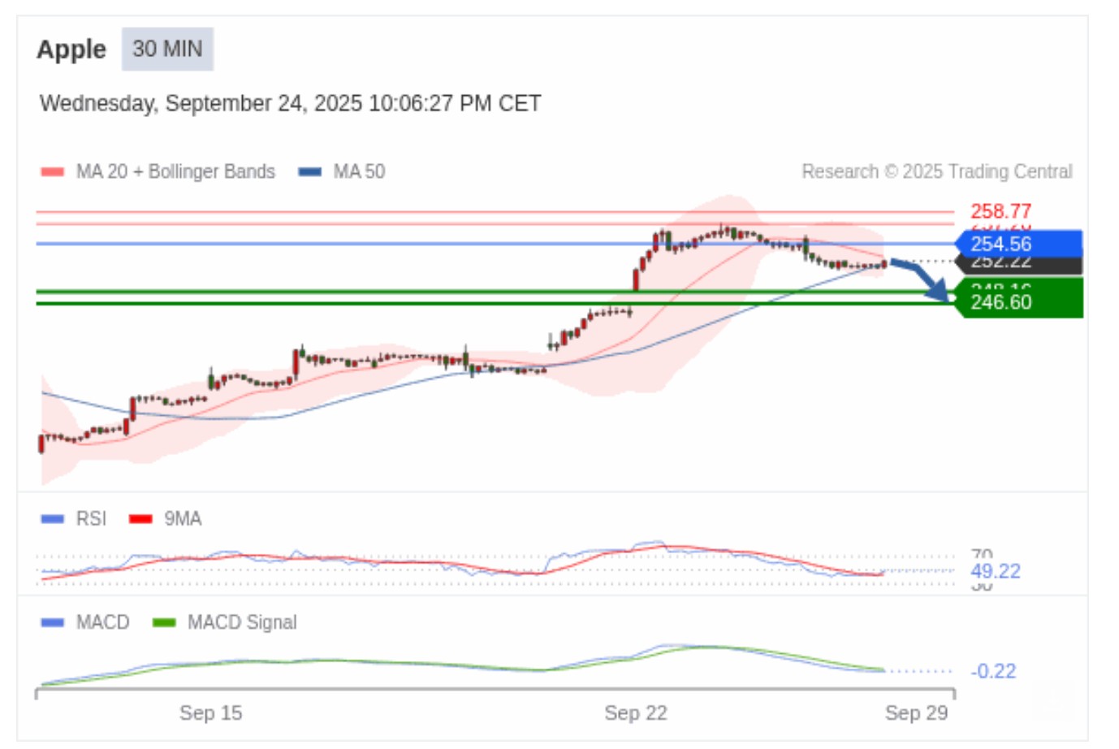Click the black 252.22 current price tag
The width and height of the screenshot is (1119, 749).
[x=1019, y=265]
